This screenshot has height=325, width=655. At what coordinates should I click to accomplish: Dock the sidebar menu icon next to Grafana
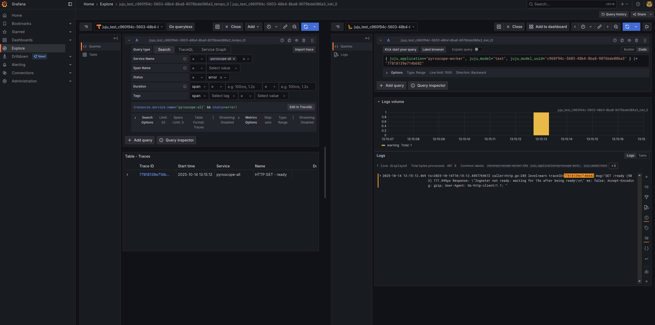coord(70,4)
